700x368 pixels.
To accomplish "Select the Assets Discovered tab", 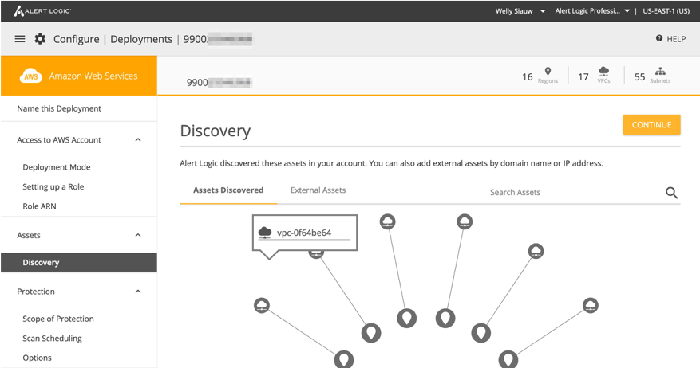I will coord(228,190).
